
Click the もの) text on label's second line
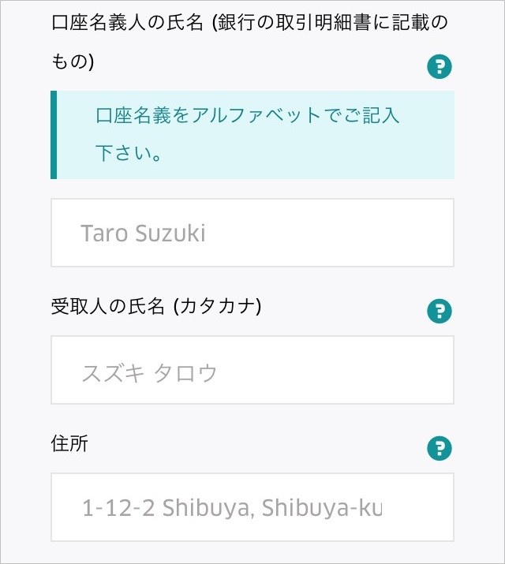tap(73, 62)
